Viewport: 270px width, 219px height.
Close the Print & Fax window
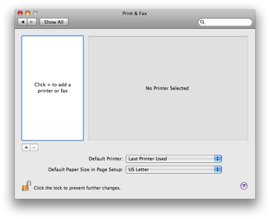pyautogui.click(x=20, y=14)
